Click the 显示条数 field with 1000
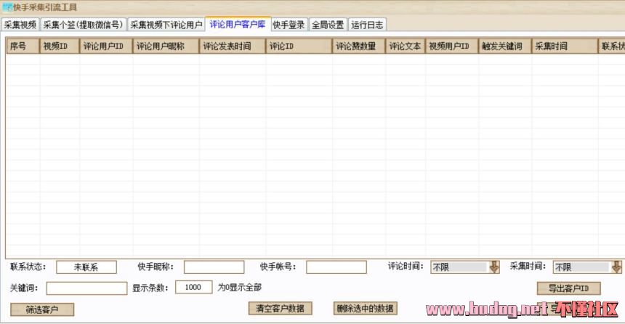The width and height of the screenshot is (625, 324). 194,288
